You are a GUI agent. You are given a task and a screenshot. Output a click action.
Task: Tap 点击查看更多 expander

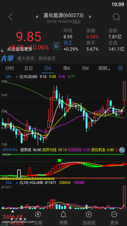20,49
